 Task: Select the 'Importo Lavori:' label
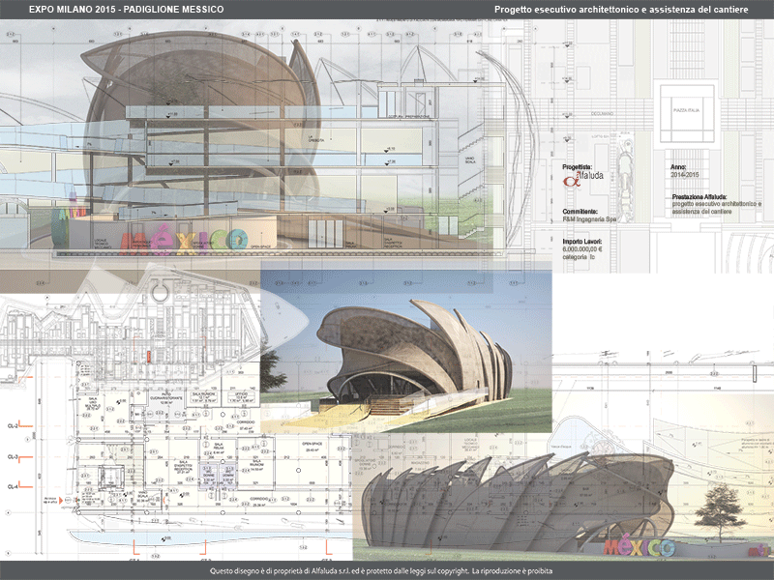(582, 242)
